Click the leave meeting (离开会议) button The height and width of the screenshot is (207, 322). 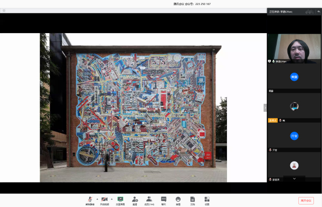pos(305,200)
